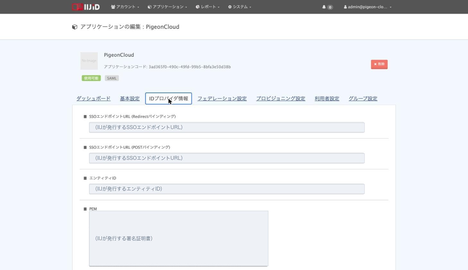The height and width of the screenshot is (270, 468).
Task: Click the No Image application thumbnail
Action: coord(89,61)
